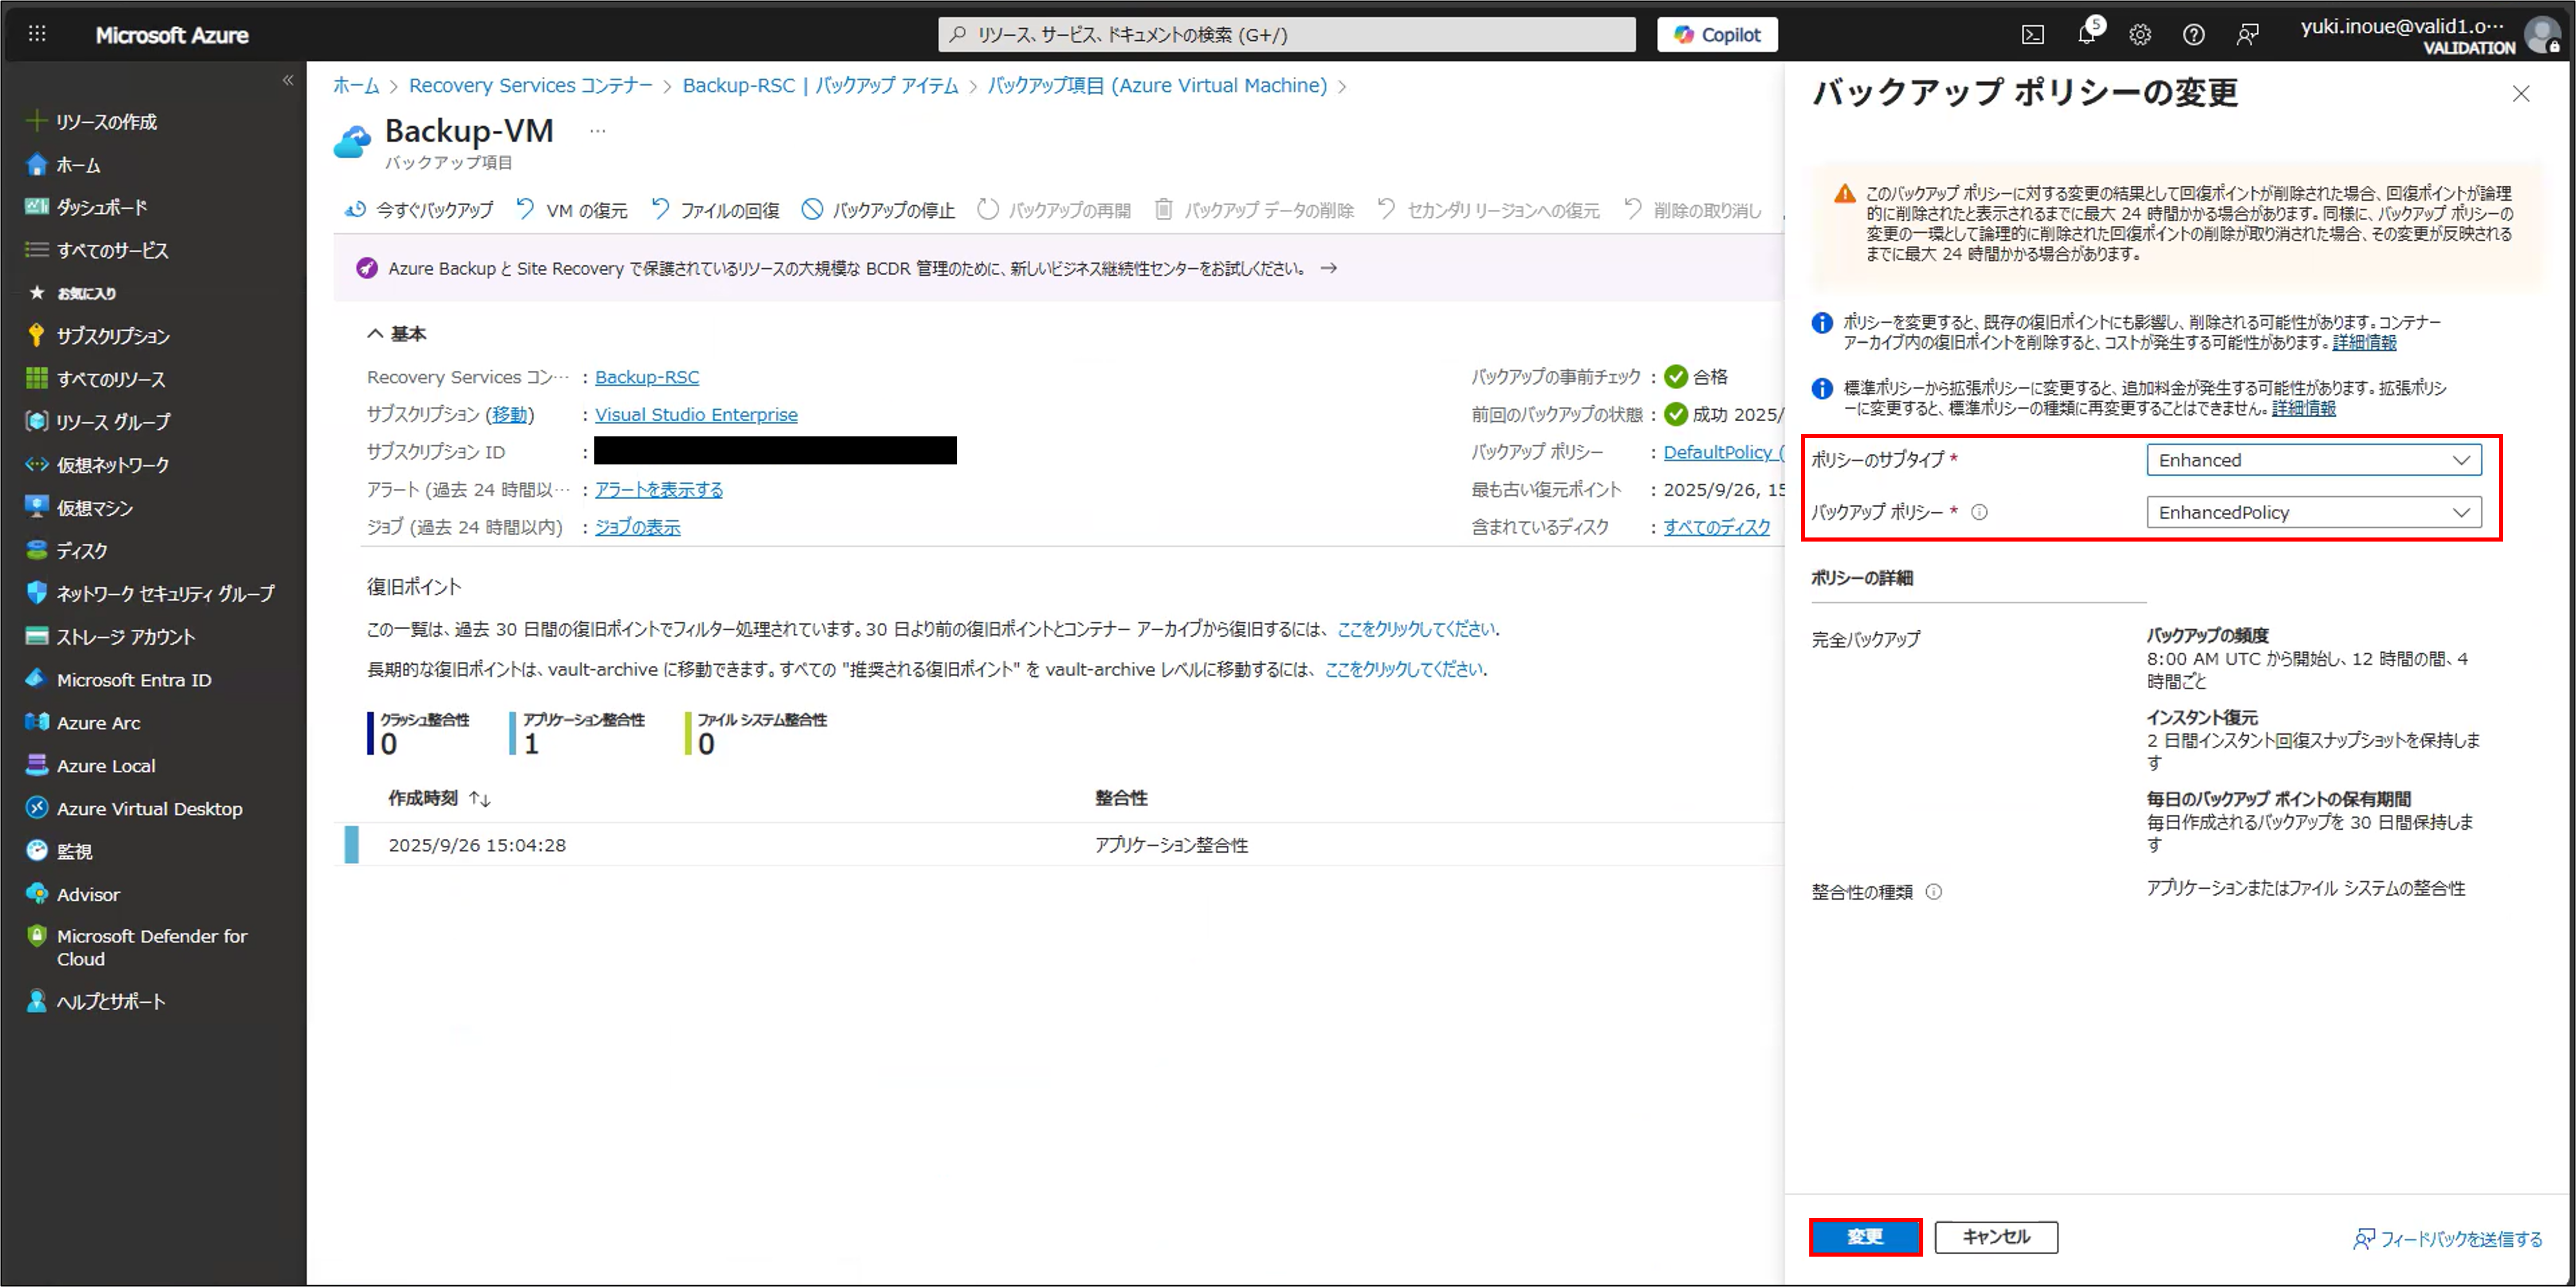
Task: Open the notifications bell icon
Action: point(2086,35)
